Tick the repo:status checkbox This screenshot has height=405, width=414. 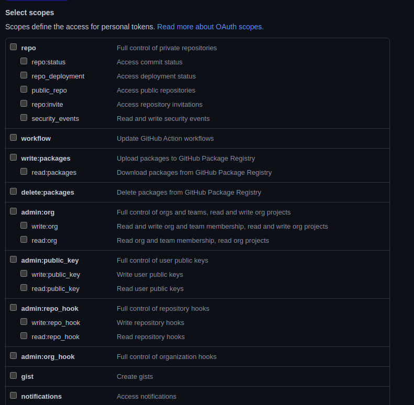[24, 61]
